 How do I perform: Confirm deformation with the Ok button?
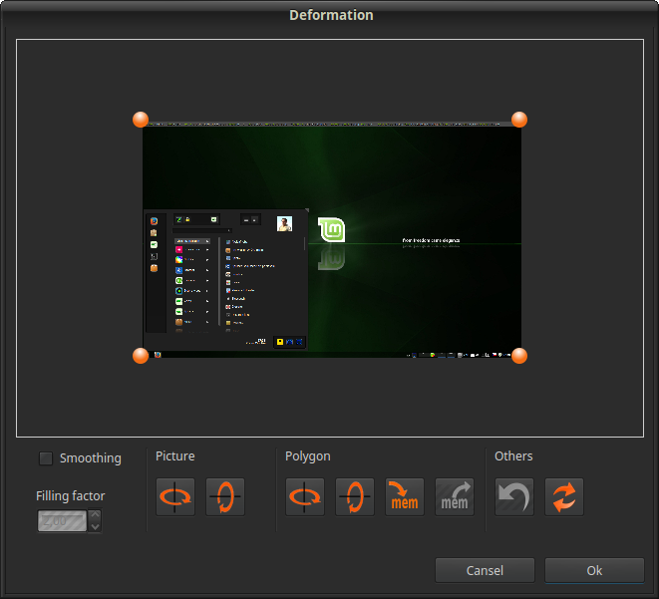pyautogui.click(x=594, y=570)
